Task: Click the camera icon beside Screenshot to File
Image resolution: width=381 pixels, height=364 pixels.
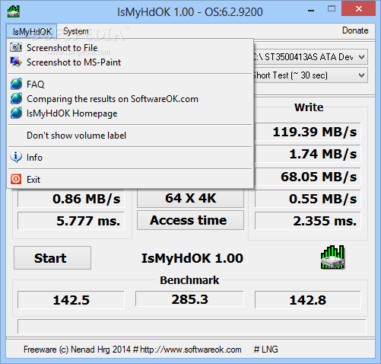Action: tap(16, 47)
